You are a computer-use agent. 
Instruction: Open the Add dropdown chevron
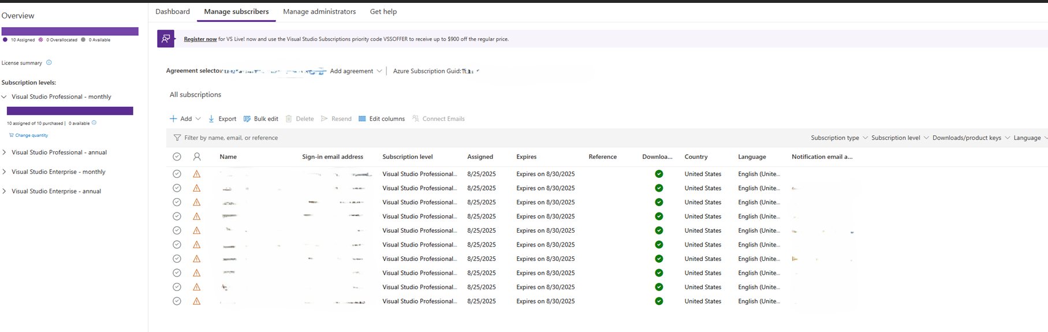(x=198, y=119)
